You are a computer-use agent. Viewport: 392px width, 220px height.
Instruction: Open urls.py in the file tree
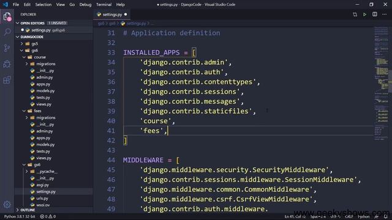tap(42, 198)
